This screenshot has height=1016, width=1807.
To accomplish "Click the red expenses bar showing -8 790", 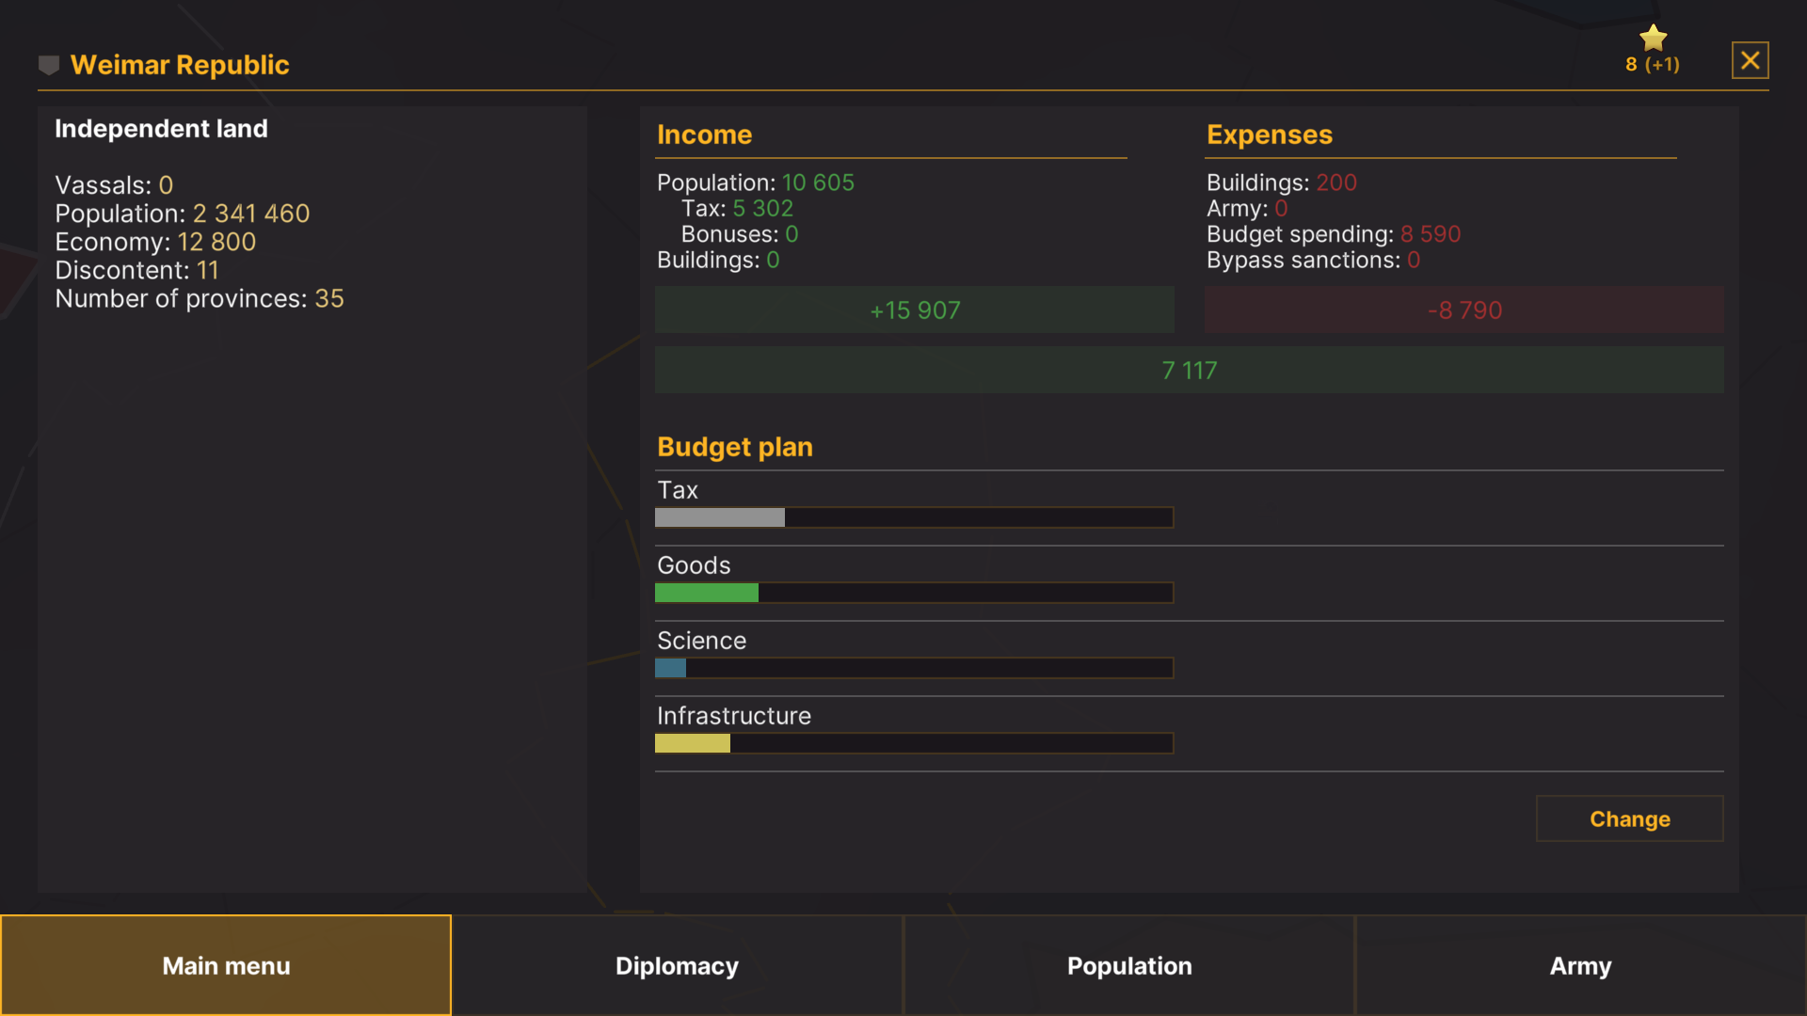I will pyautogui.click(x=1463, y=310).
